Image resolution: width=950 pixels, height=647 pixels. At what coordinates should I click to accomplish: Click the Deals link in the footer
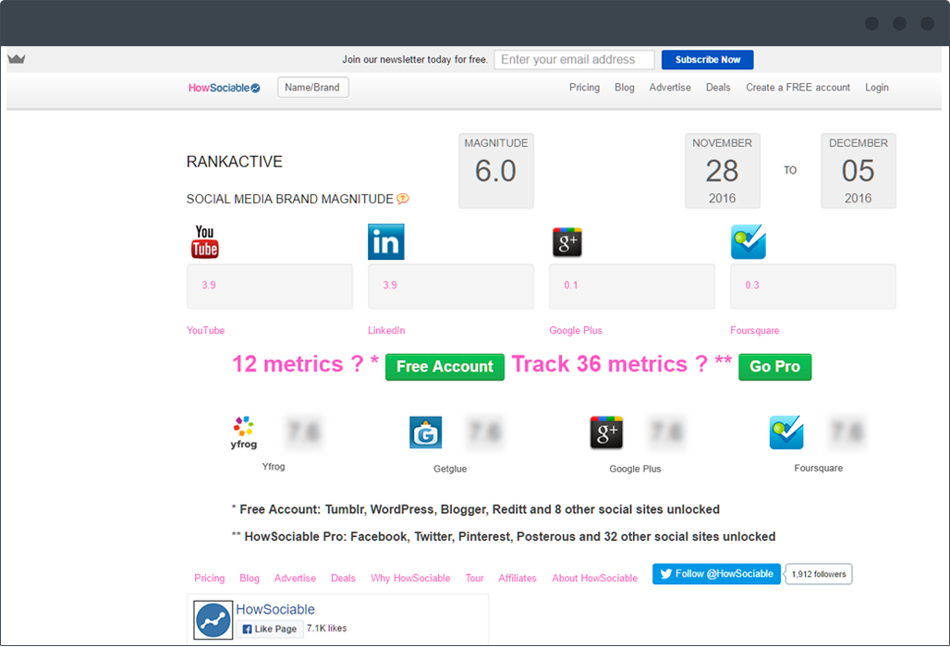click(343, 578)
